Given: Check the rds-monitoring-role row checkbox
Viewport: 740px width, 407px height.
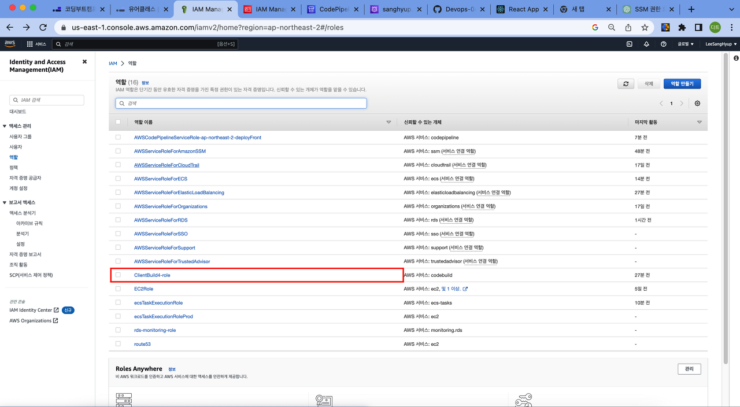Looking at the screenshot, I should [x=118, y=330].
